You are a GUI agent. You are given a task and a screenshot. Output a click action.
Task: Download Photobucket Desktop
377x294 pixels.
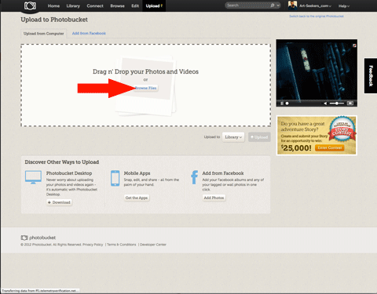(x=59, y=202)
